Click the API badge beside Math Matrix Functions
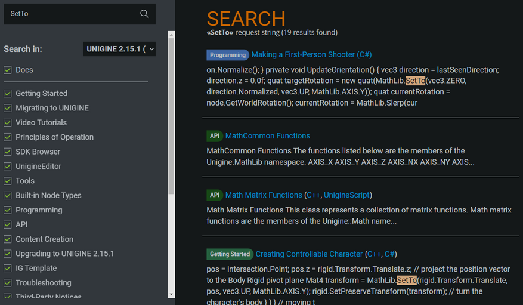The width and height of the screenshot is (523, 305). tap(215, 195)
